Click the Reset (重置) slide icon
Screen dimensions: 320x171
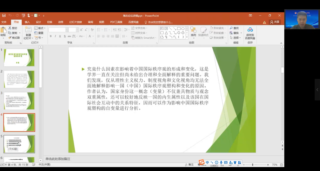click(36, 33)
